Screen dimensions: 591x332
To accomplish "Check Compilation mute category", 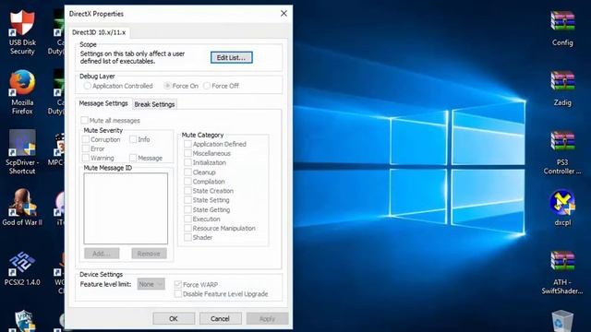I will [187, 182].
